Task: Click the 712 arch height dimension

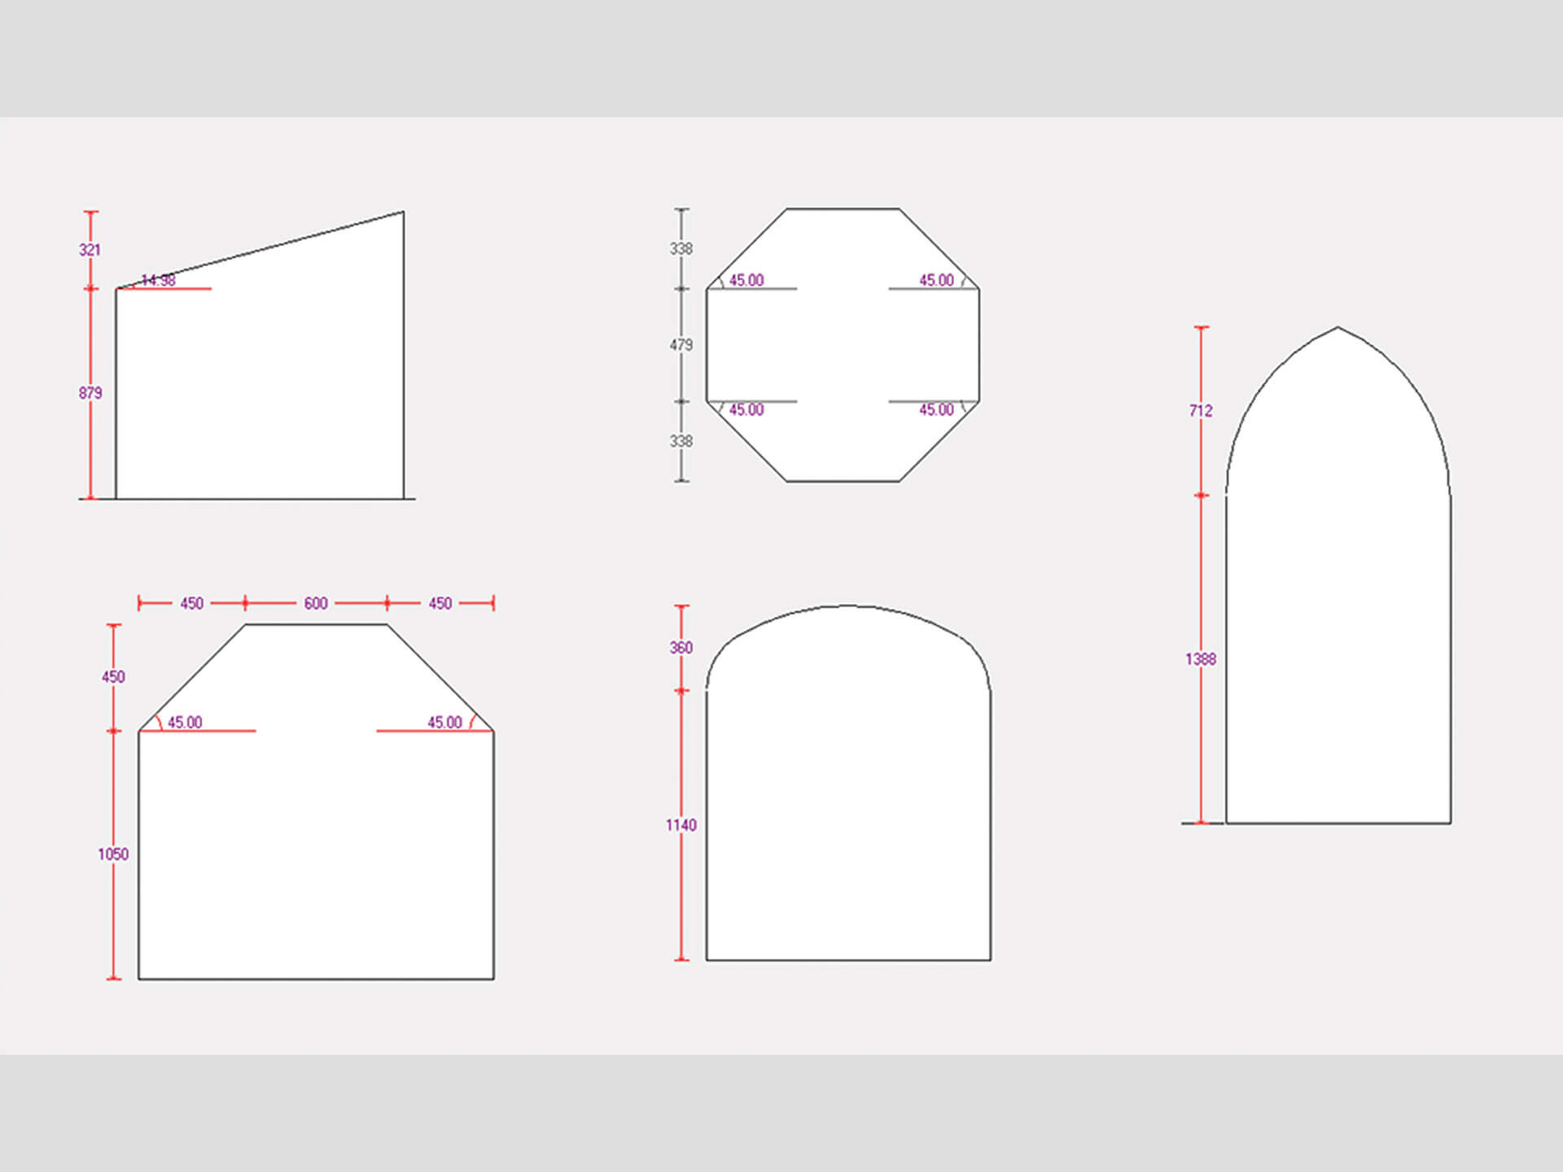Action: click(1201, 411)
